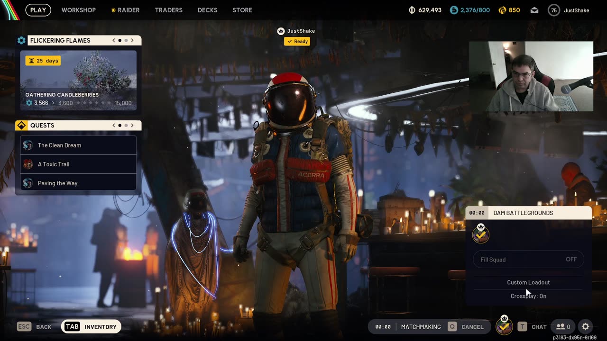Select A Toxic Trail quest

[78, 164]
